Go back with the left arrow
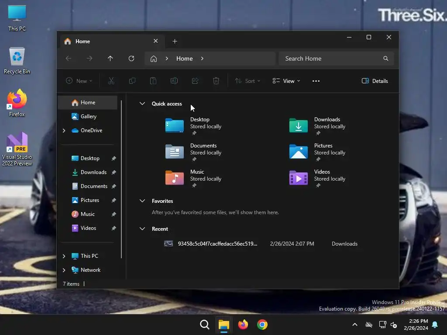 point(69,58)
